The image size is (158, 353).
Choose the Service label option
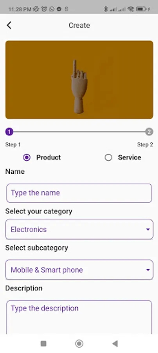coord(129,157)
